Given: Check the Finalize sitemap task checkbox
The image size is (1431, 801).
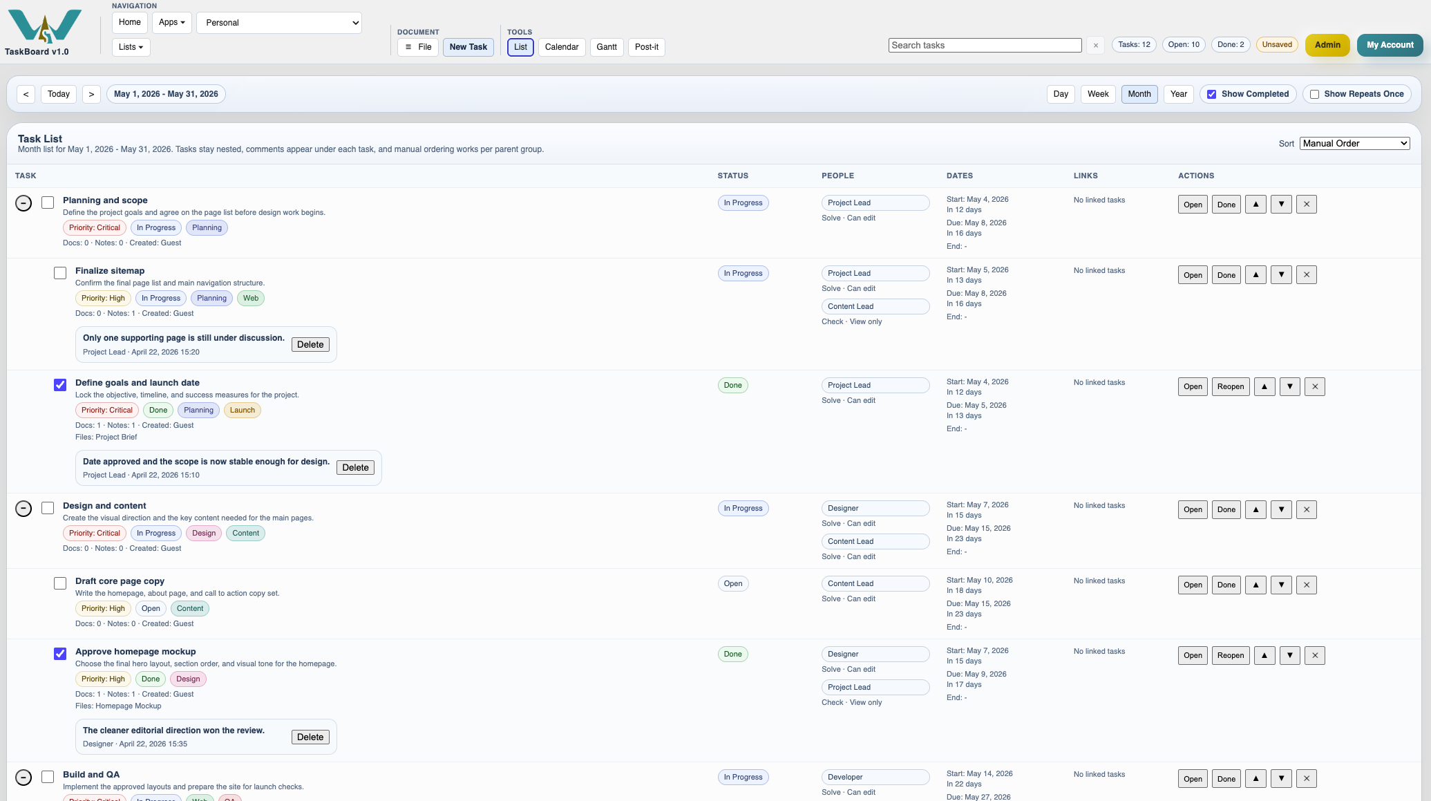Looking at the screenshot, I should 60,273.
